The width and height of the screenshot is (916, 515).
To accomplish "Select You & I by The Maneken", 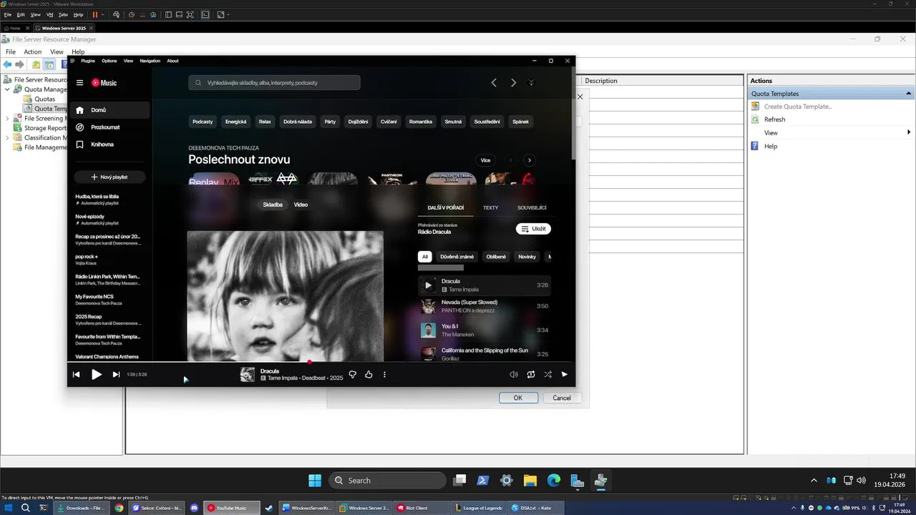I will click(484, 330).
